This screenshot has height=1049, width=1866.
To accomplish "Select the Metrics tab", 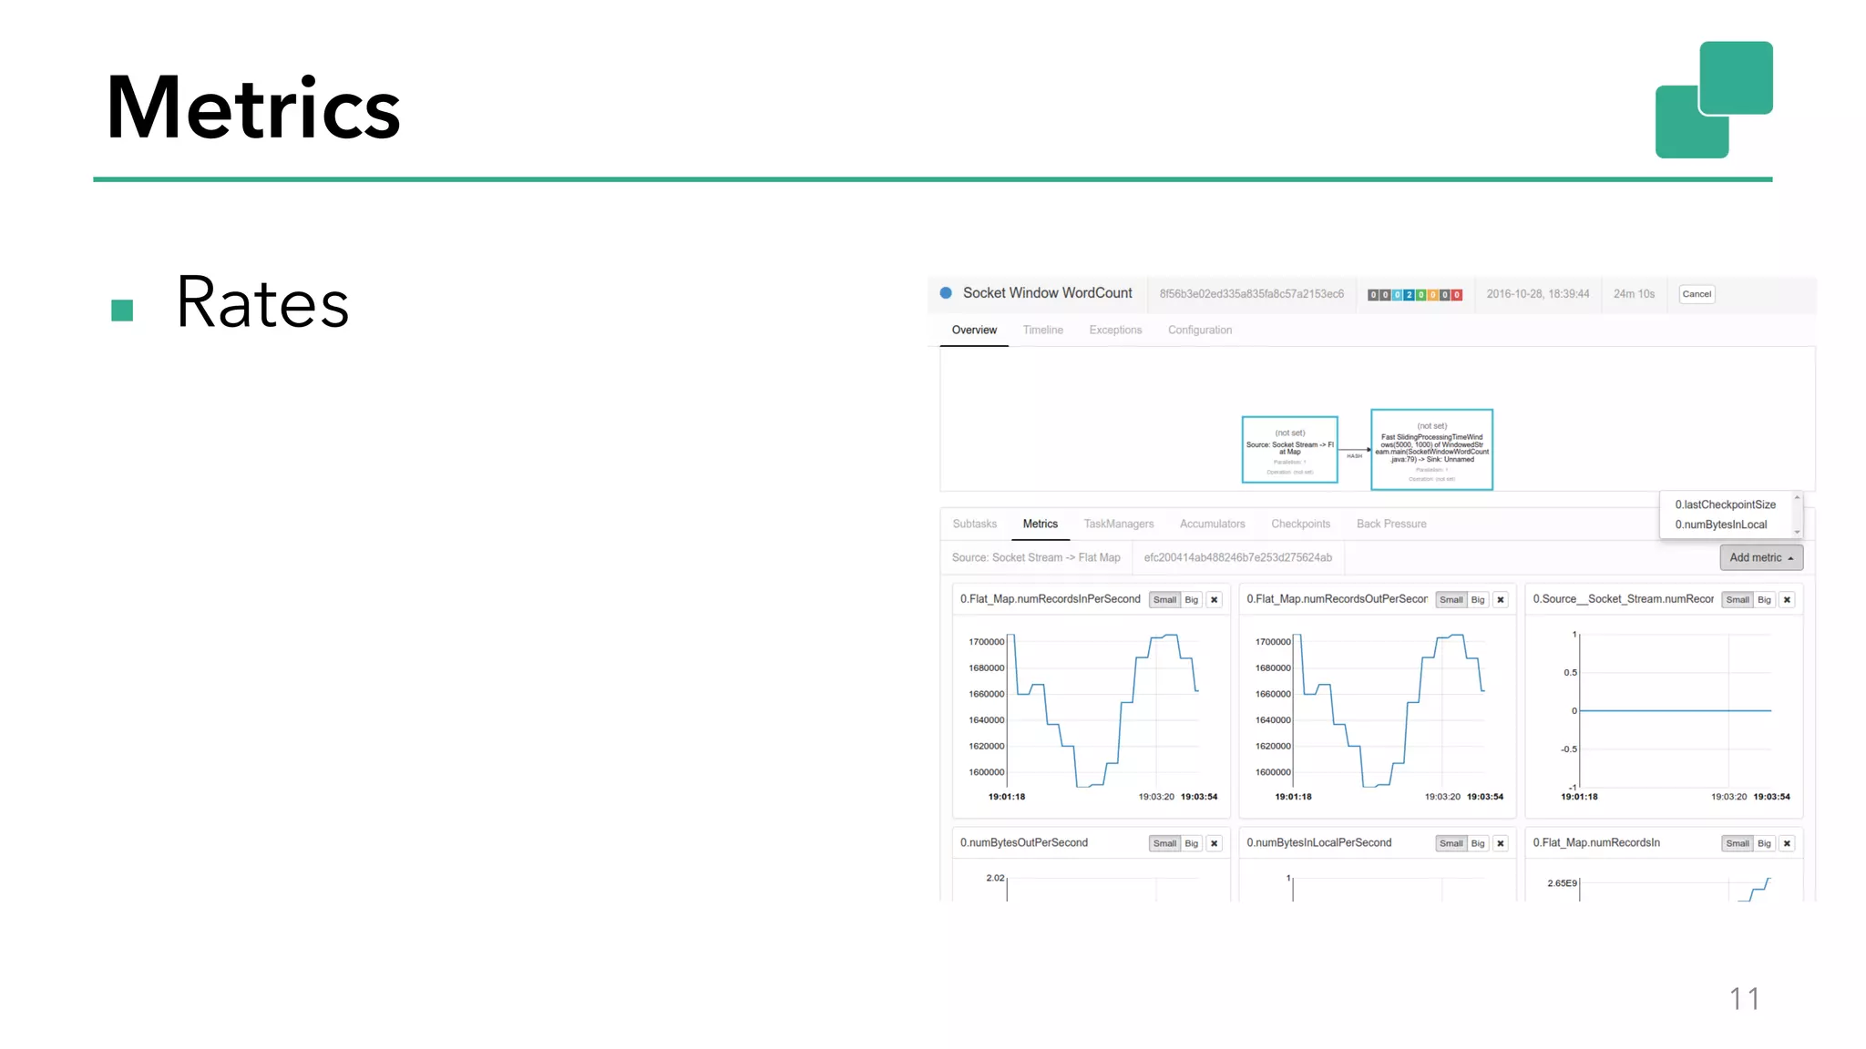I will [1041, 524].
